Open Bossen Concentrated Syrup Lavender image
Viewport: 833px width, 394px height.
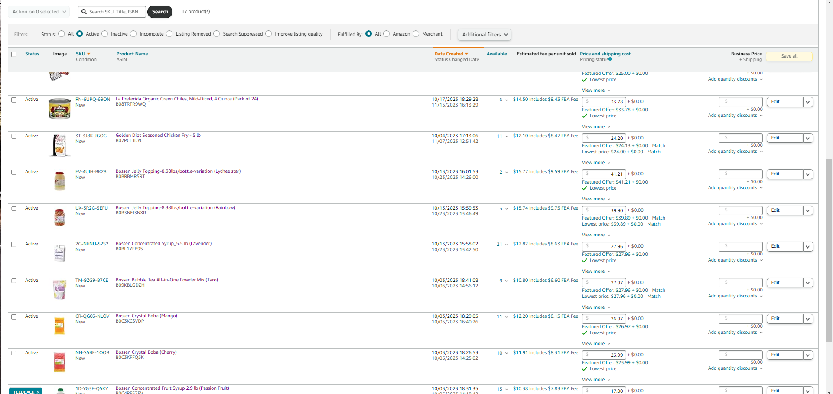pos(60,253)
